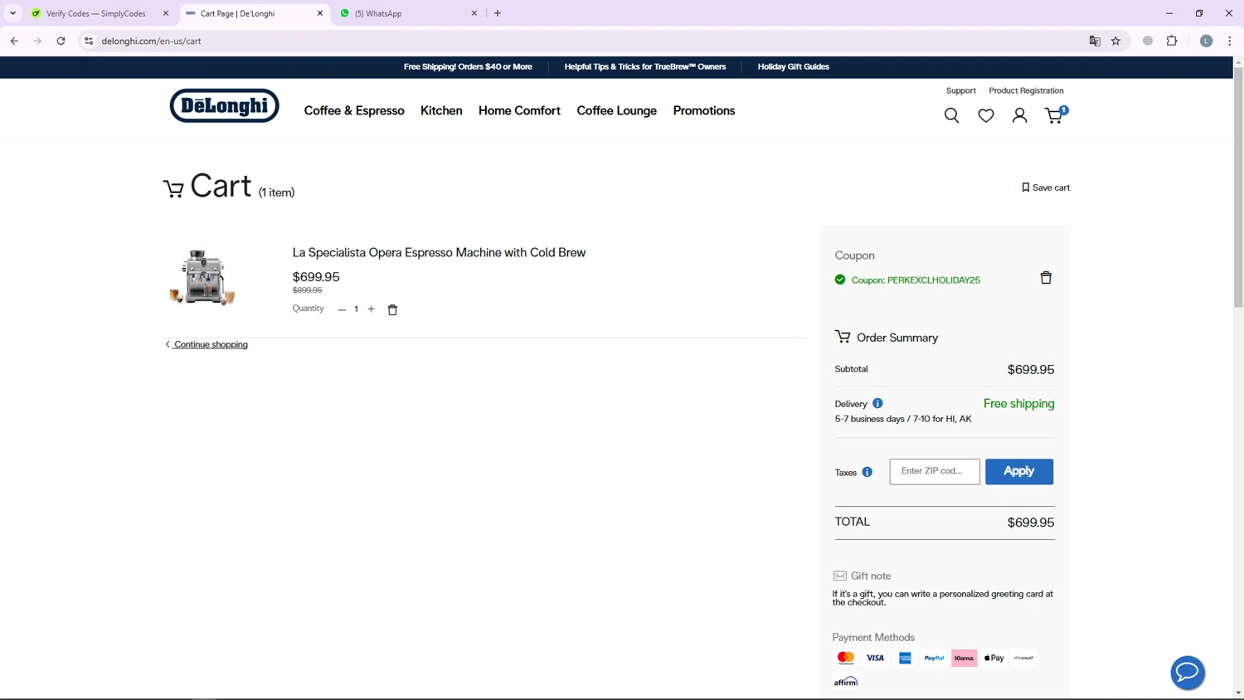
Task: Open Promotions menu
Action: click(704, 110)
